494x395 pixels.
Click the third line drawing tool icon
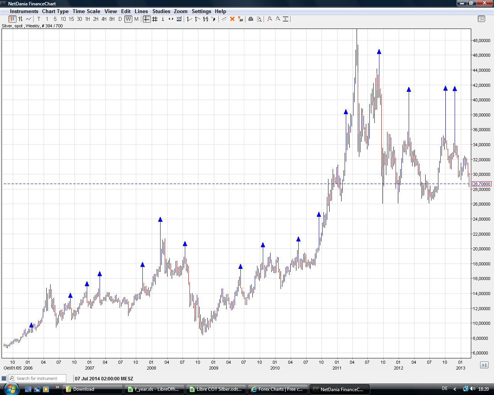(205, 19)
